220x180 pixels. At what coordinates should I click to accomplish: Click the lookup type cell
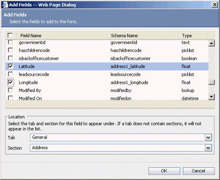[x=188, y=90]
